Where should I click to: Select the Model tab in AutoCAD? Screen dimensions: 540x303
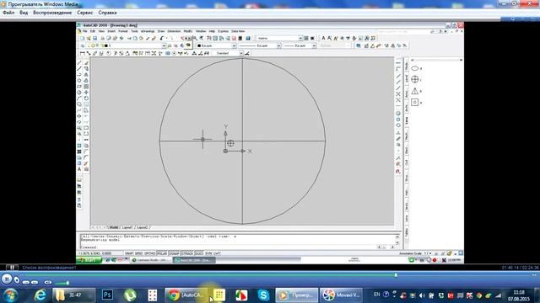point(114,227)
